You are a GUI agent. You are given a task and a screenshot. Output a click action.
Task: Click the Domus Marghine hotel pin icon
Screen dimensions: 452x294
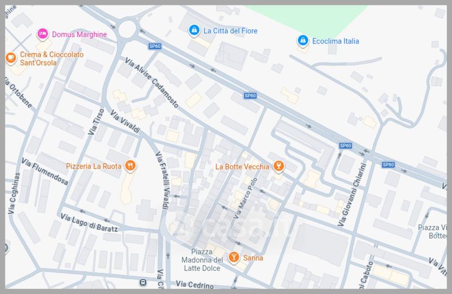coord(43,34)
